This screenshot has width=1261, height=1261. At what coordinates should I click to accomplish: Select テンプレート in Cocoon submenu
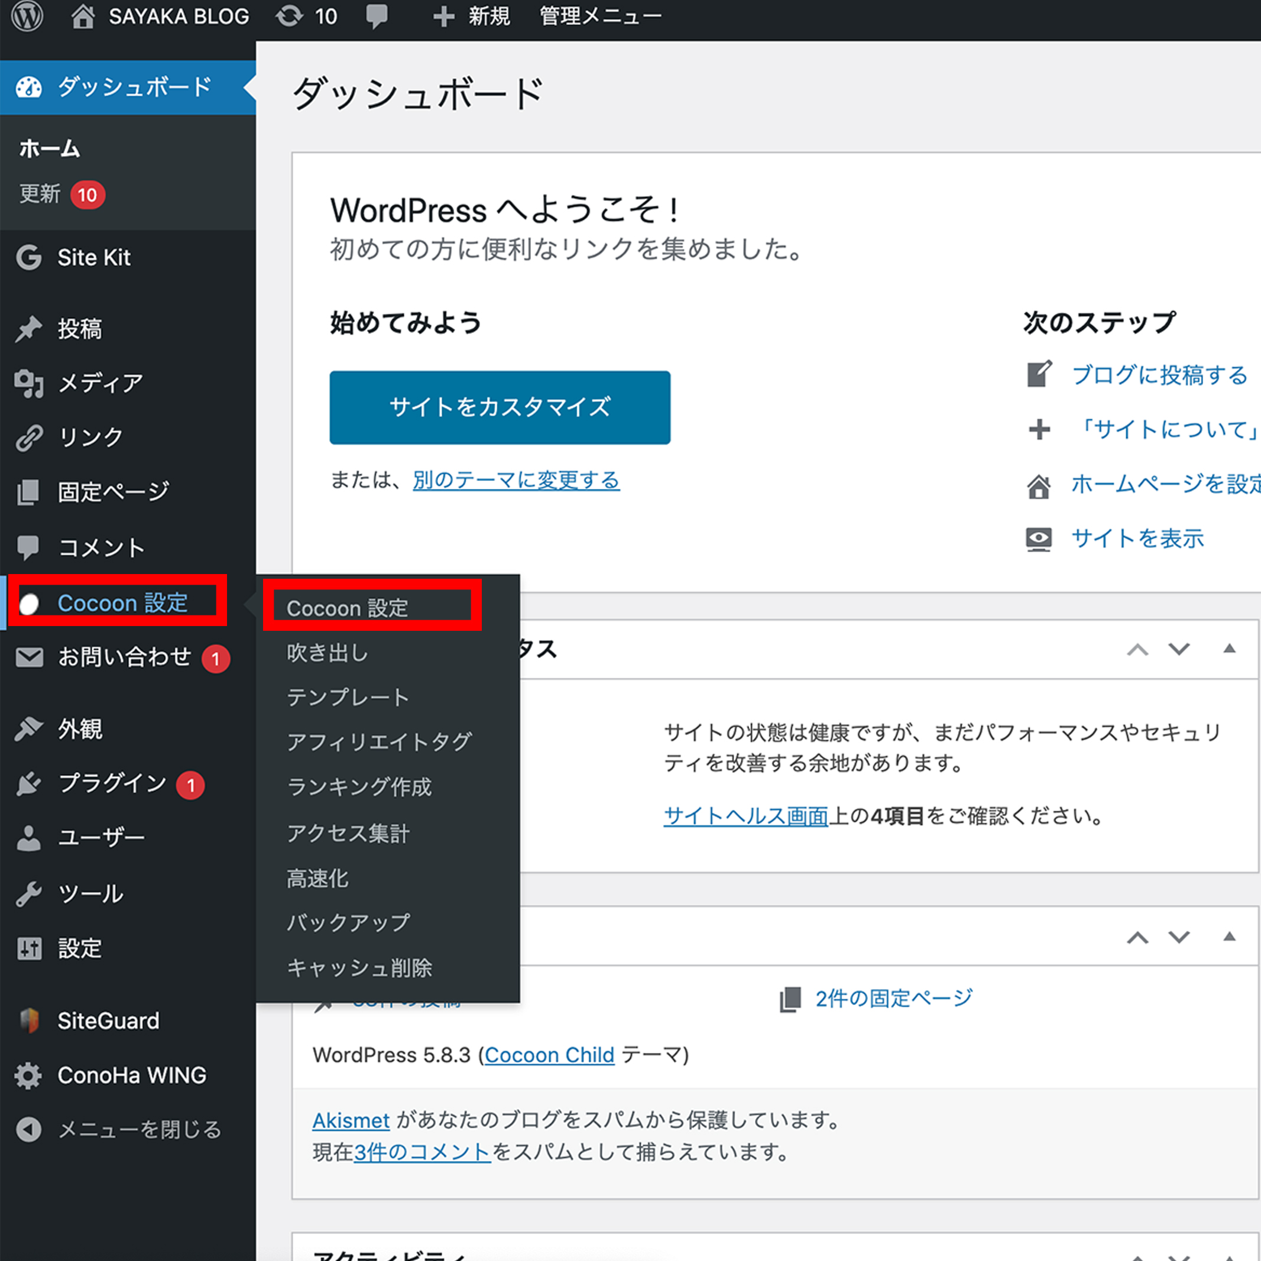coord(348,697)
